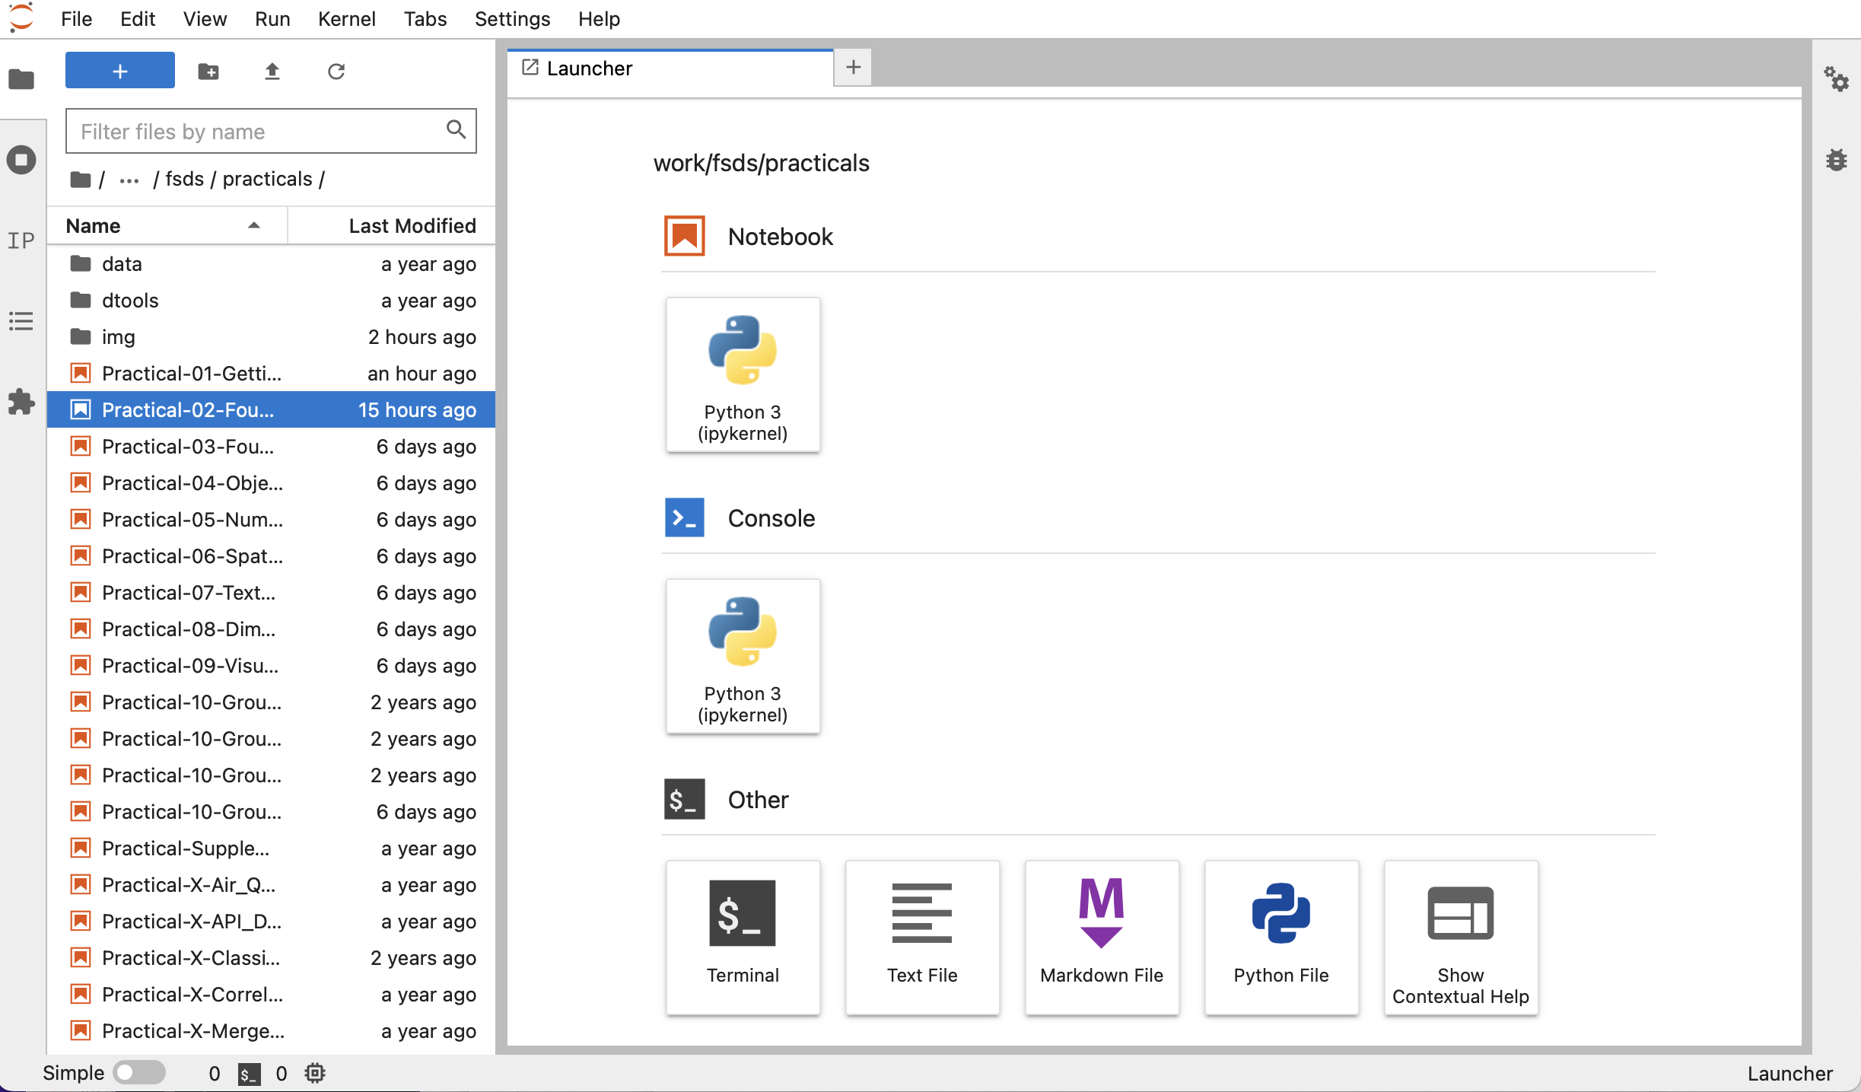Launch Python 3 console card
The height and width of the screenshot is (1092, 1861).
(743, 656)
